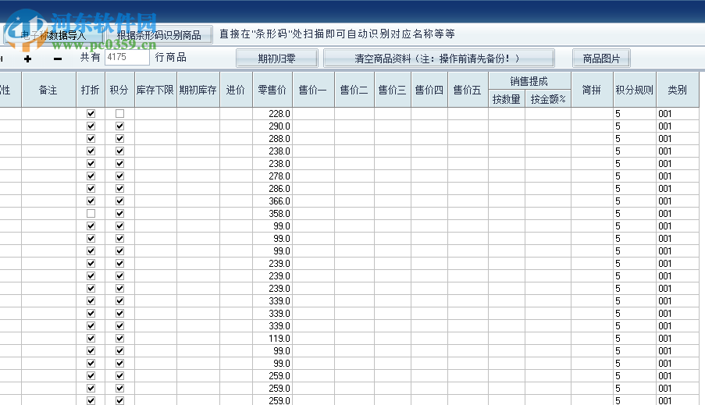Click 进价 cell in 290.0 row
Image resolution: width=705 pixels, height=405 pixels.
coord(236,126)
